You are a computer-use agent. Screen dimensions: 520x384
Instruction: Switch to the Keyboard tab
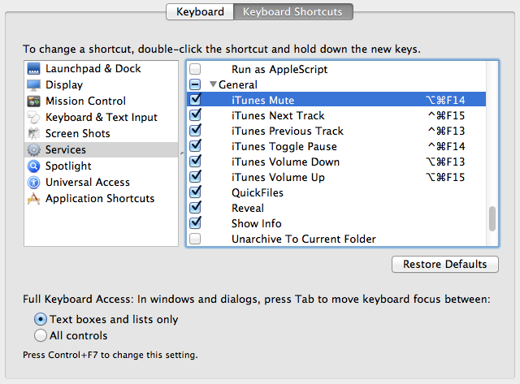point(200,12)
